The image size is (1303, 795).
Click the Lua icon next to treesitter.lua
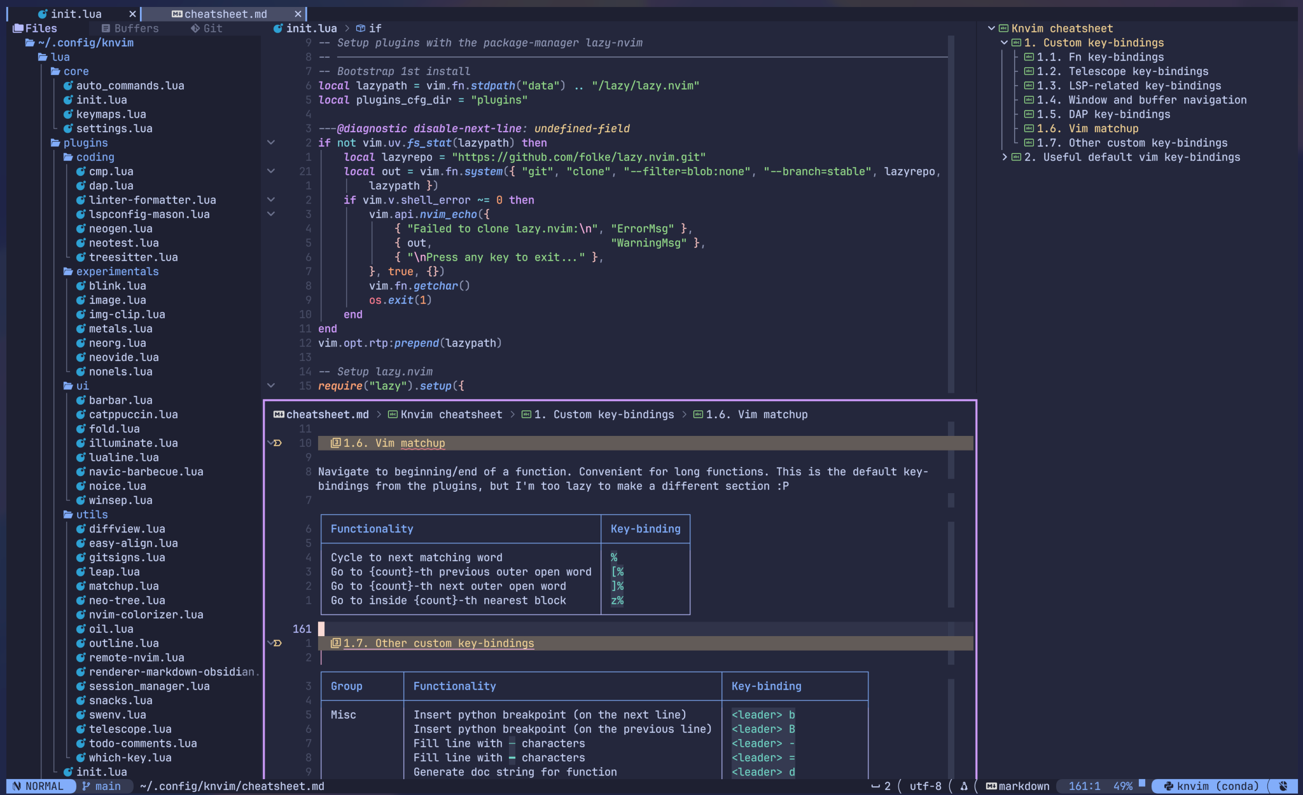point(81,257)
